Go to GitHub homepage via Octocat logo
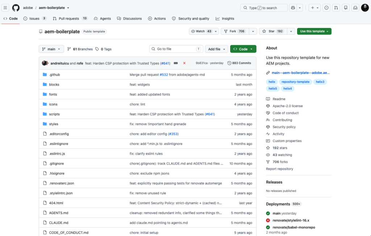Screen dimensions: 371x236 click(x=16, y=8)
